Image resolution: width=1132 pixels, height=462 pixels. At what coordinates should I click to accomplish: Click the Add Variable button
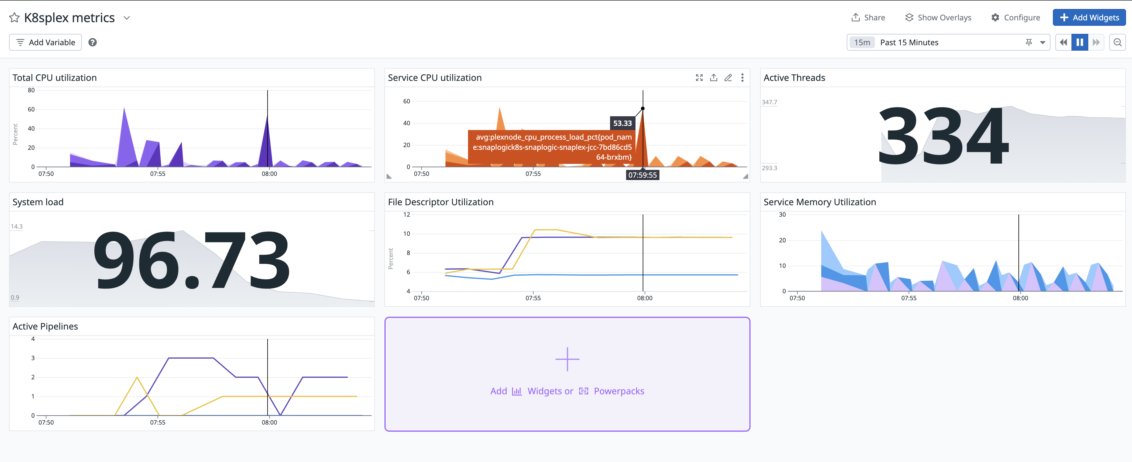click(x=45, y=42)
